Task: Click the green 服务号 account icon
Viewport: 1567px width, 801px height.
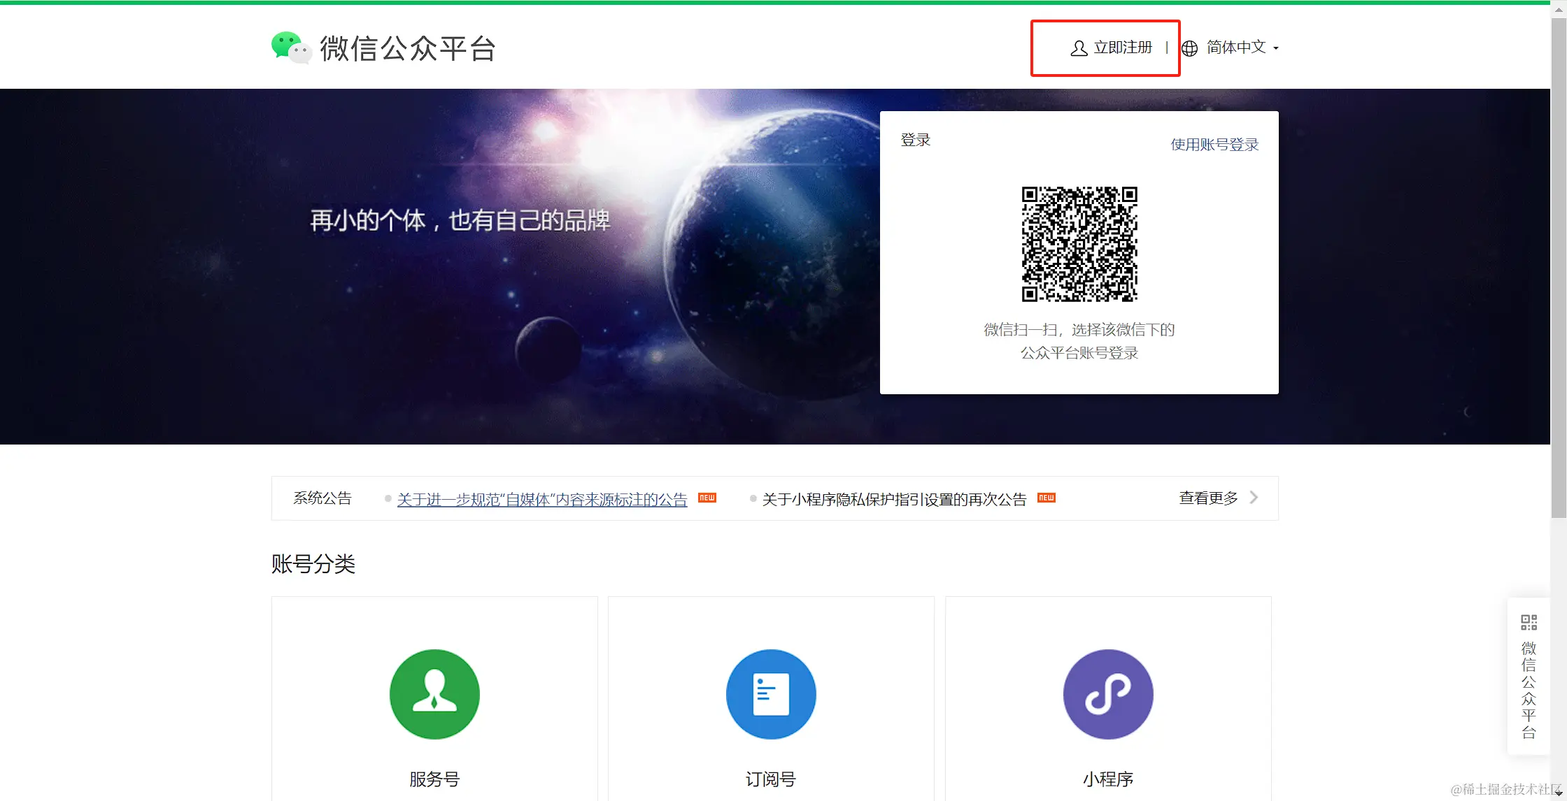Action: [x=434, y=694]
